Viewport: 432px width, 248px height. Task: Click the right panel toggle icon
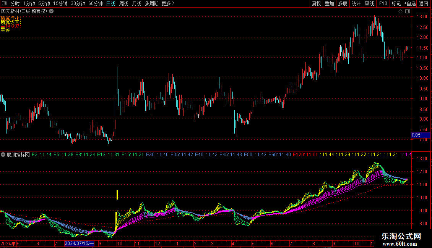(x=408, y=11)
